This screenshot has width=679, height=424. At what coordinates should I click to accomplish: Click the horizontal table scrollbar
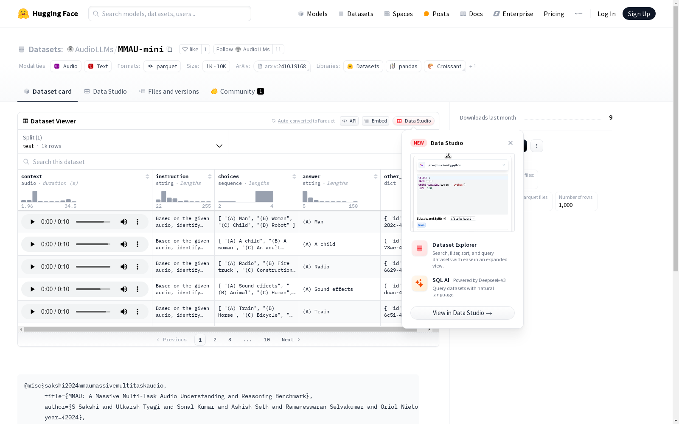(x=220, y=329)
